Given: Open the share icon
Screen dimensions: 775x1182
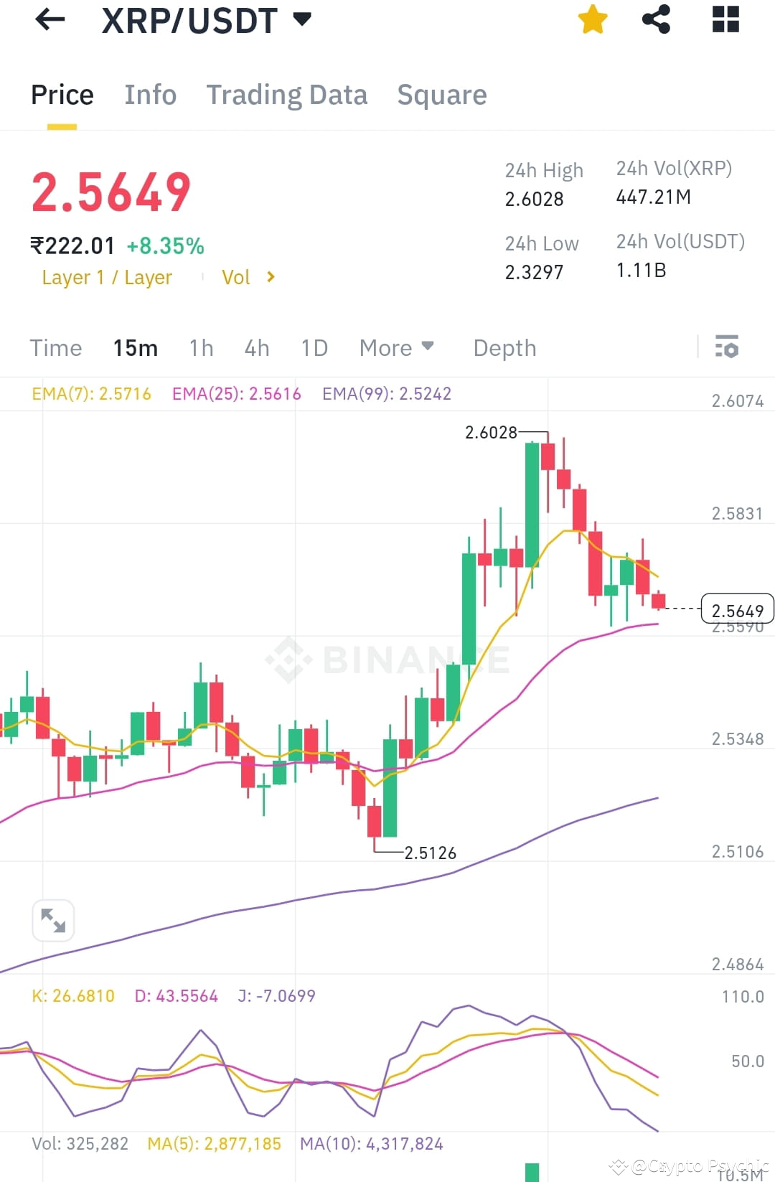Looking at the screenshot, I should pos(655,19).
